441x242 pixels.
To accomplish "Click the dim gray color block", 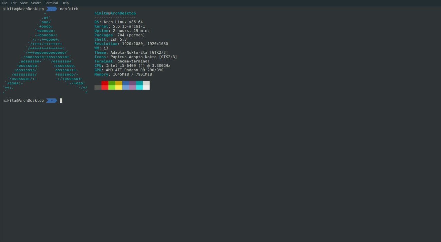I will pos(98,87).
